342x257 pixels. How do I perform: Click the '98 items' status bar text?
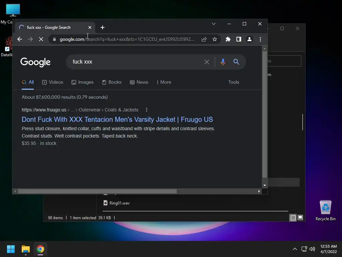pos(55,218)
